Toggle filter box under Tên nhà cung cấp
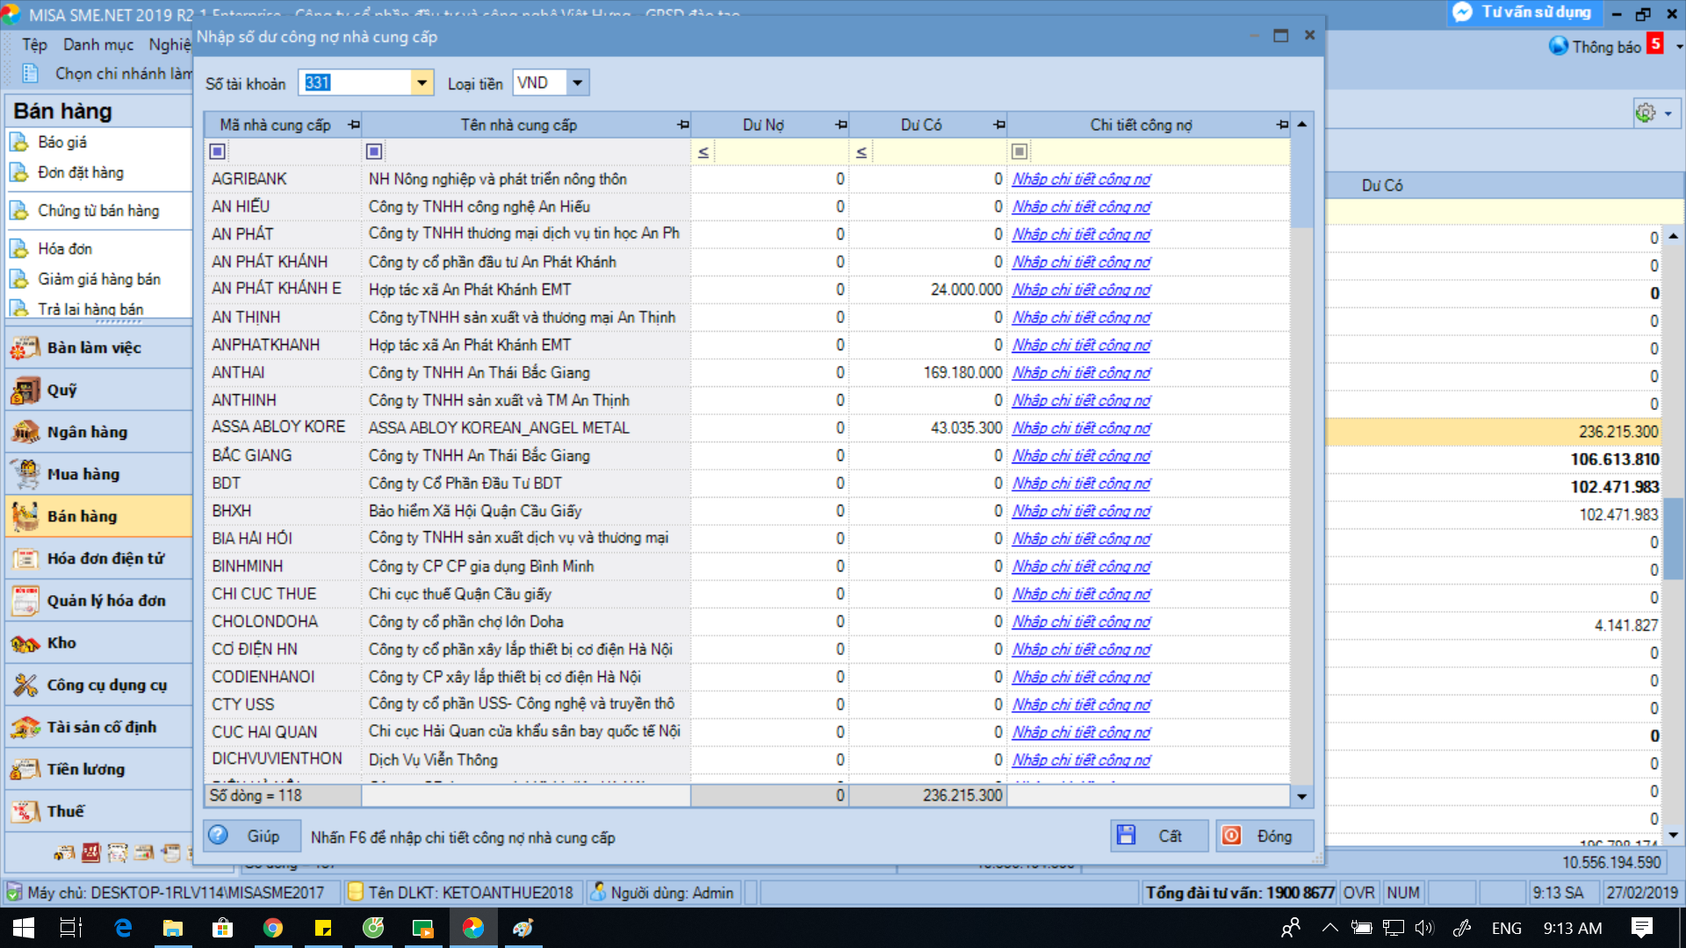The image size is (1686, 948). 374,152
